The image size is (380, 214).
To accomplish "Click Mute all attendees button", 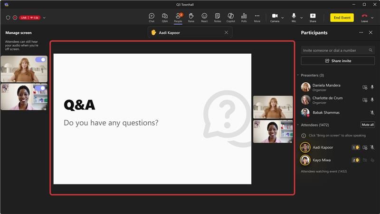I will pos(368,125).
